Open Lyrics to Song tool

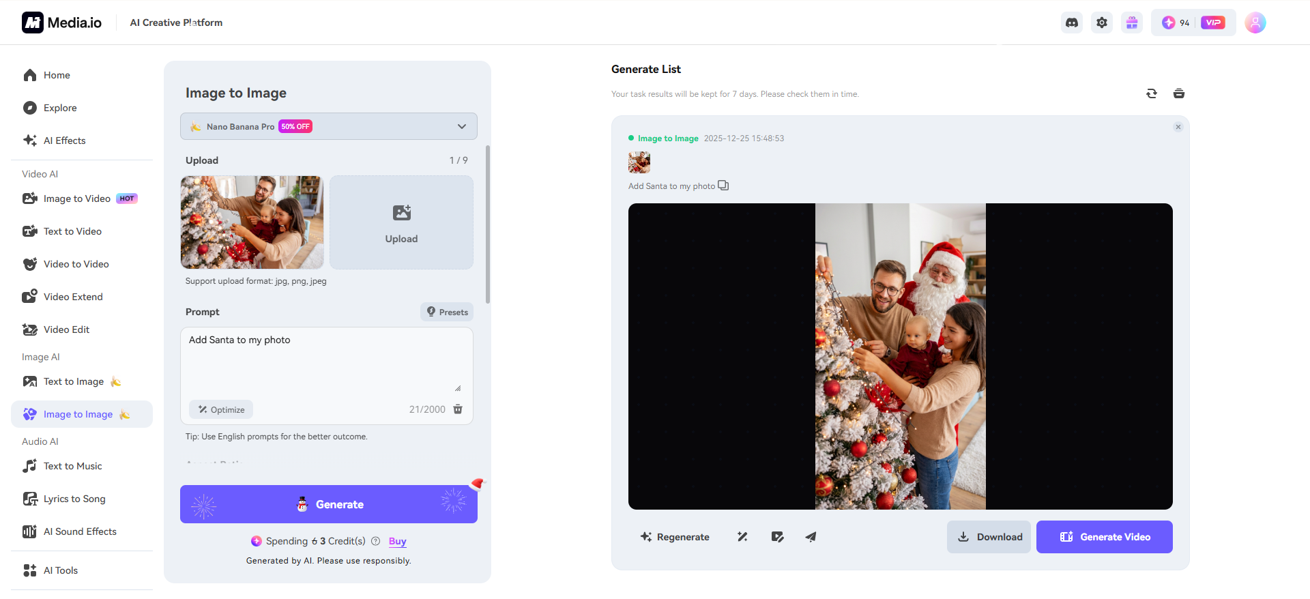tap(82, 499)
